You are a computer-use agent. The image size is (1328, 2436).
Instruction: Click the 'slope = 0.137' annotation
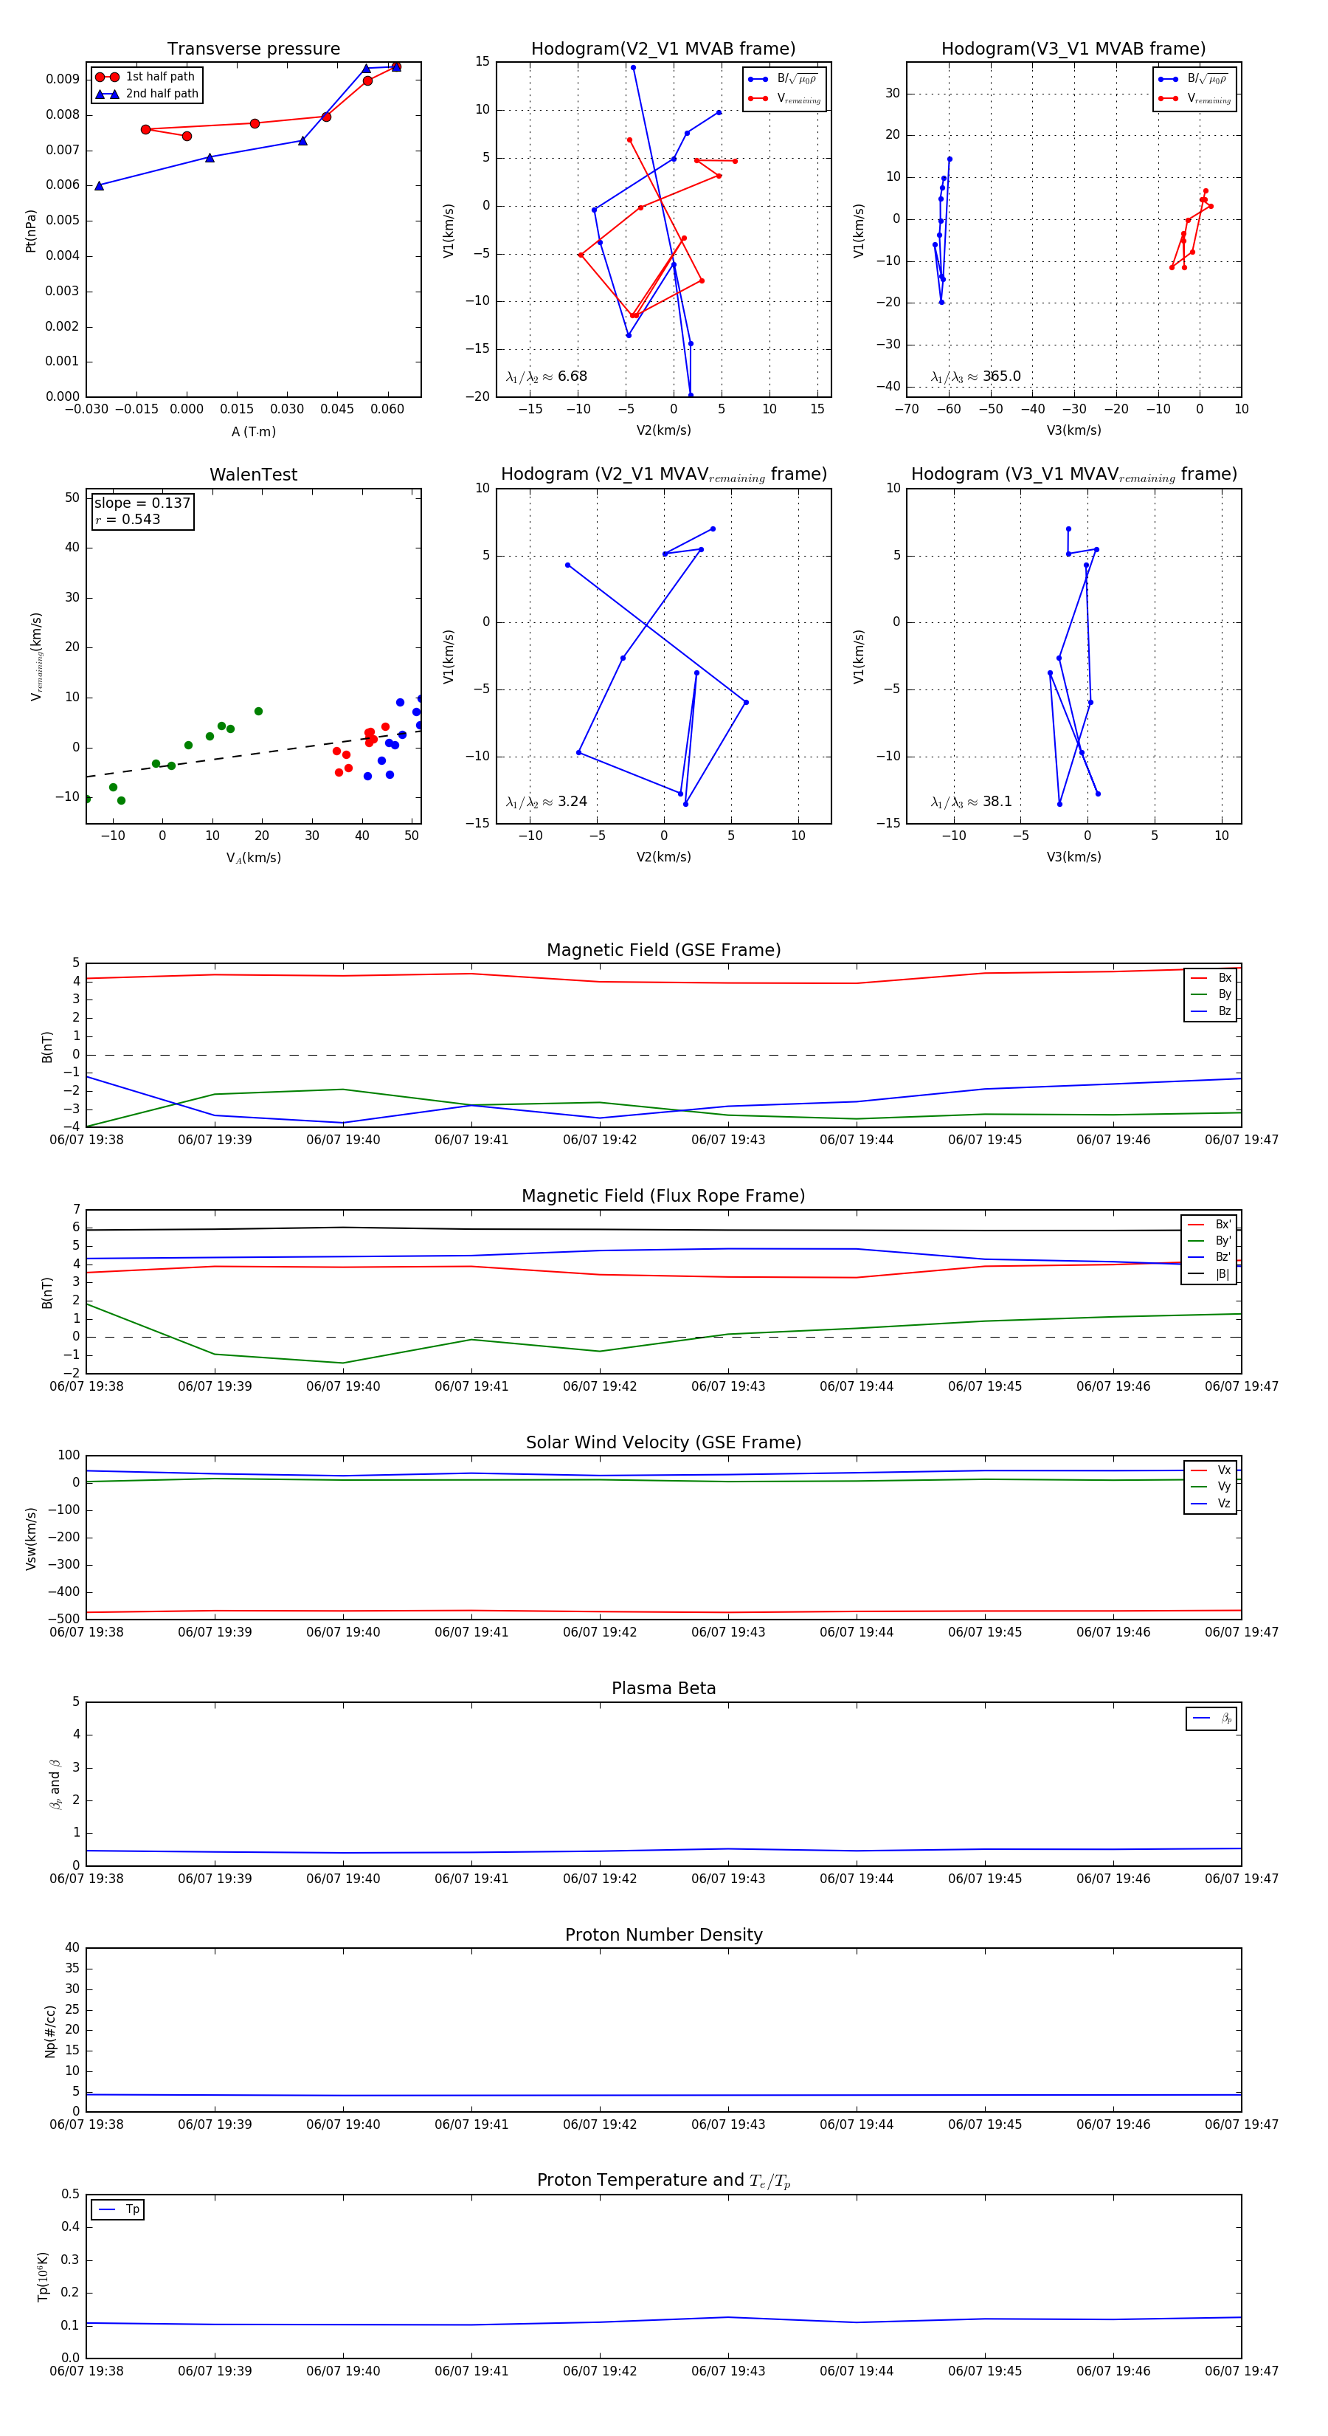[142, 503]
